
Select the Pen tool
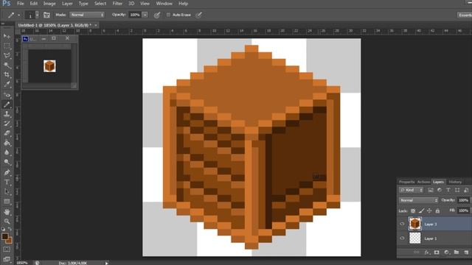pyautogui.click(x=7, y=172)
